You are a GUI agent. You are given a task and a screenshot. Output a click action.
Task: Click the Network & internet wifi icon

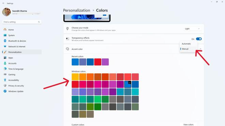pyautogui.click(x=5, y=47)
